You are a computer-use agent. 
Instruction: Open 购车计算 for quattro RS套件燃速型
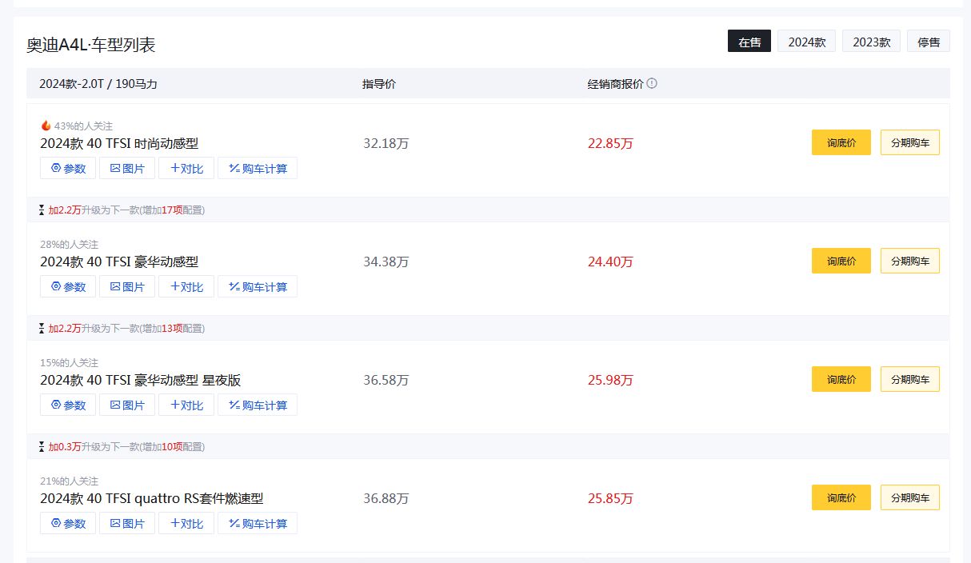tap(258, 523)
